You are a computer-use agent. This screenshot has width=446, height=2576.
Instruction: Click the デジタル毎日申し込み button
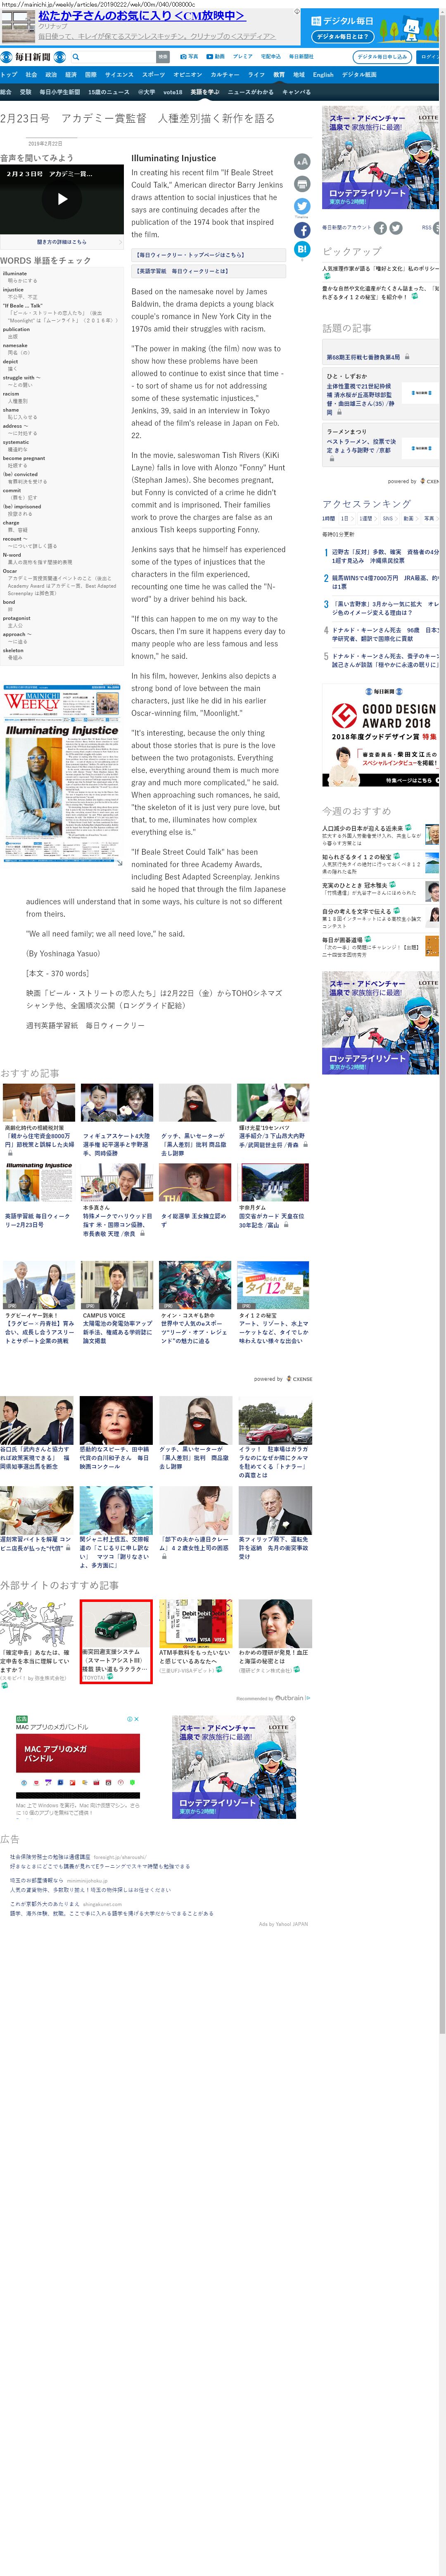click(383, 57)
